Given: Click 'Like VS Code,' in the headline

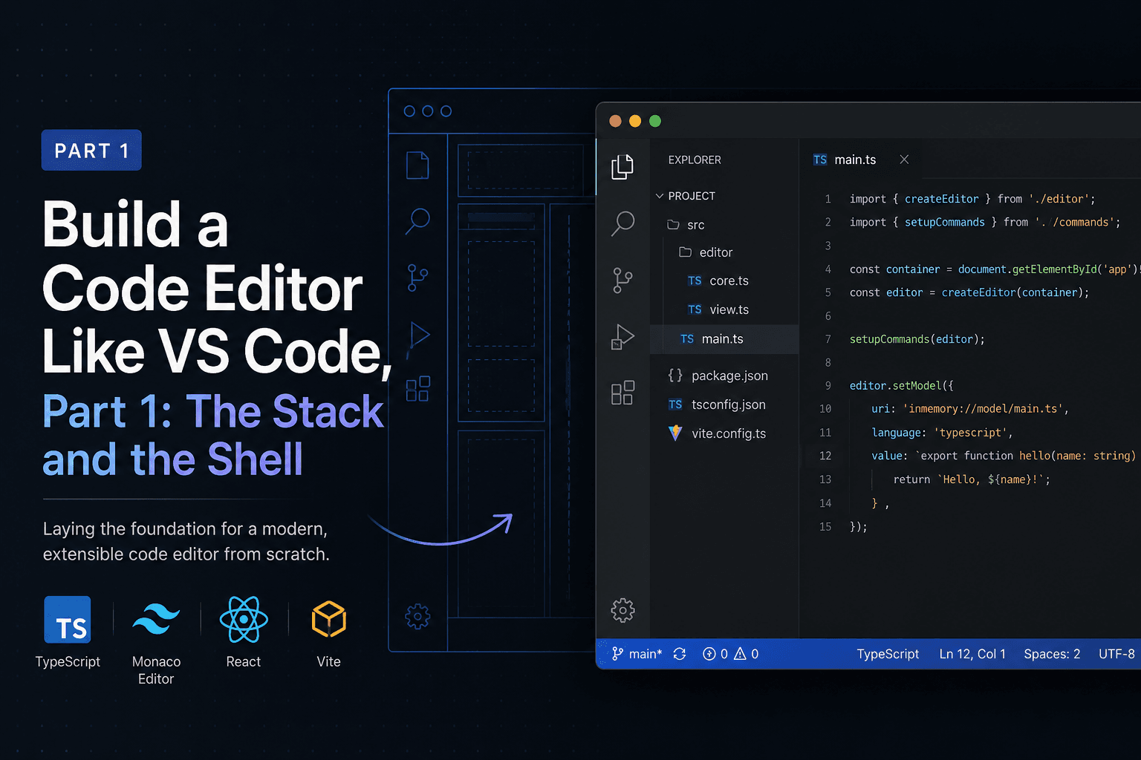Looking at the screenshot, I should coord(217,352).
